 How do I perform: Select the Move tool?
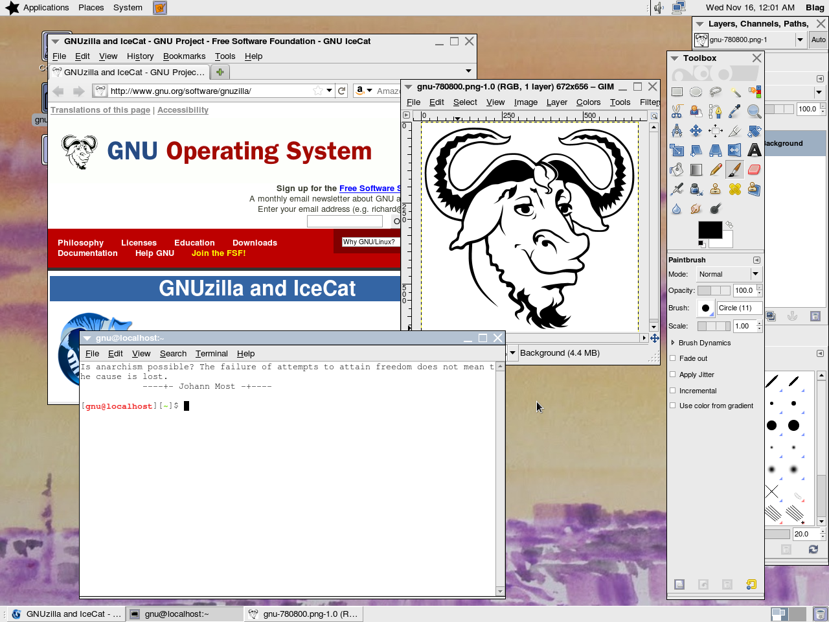tap(696, 131)
